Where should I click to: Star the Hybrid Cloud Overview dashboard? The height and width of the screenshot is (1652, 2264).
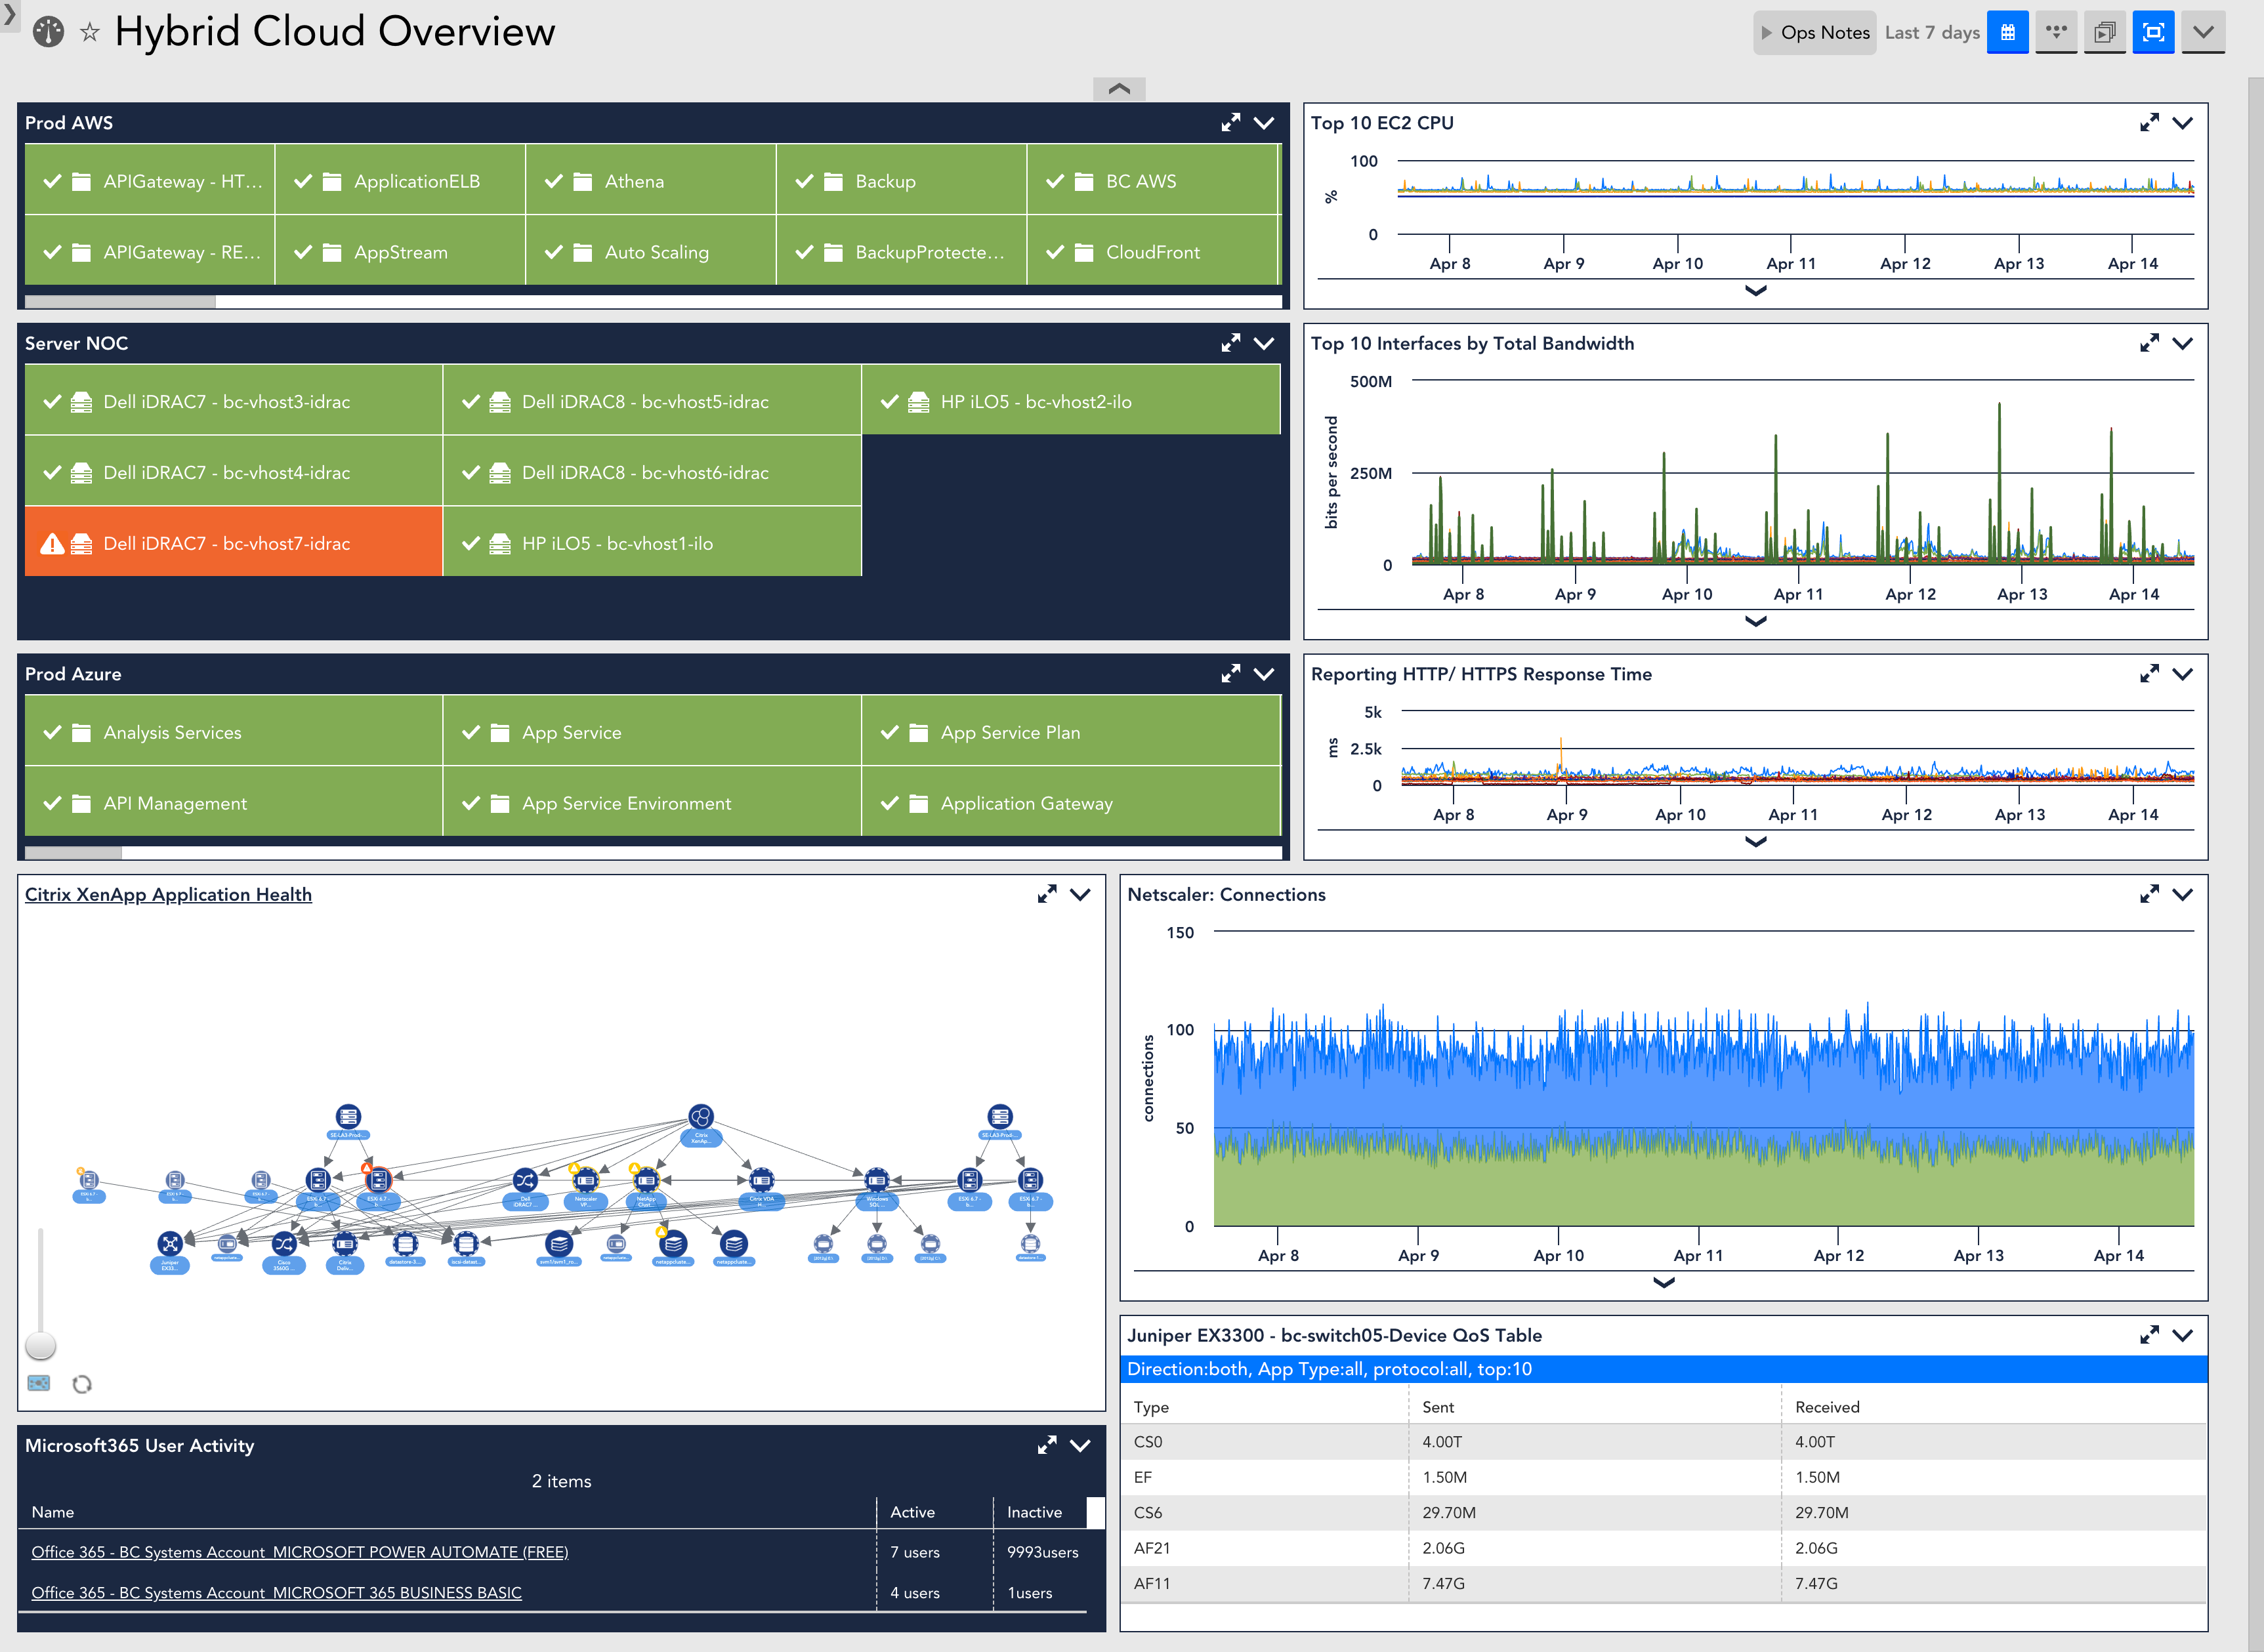pyautogui.click(x=90, y=31)
